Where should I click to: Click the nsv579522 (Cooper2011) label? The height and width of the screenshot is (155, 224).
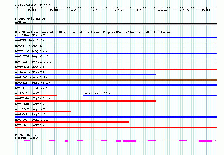pyautogui.click(x=32, y=109)
